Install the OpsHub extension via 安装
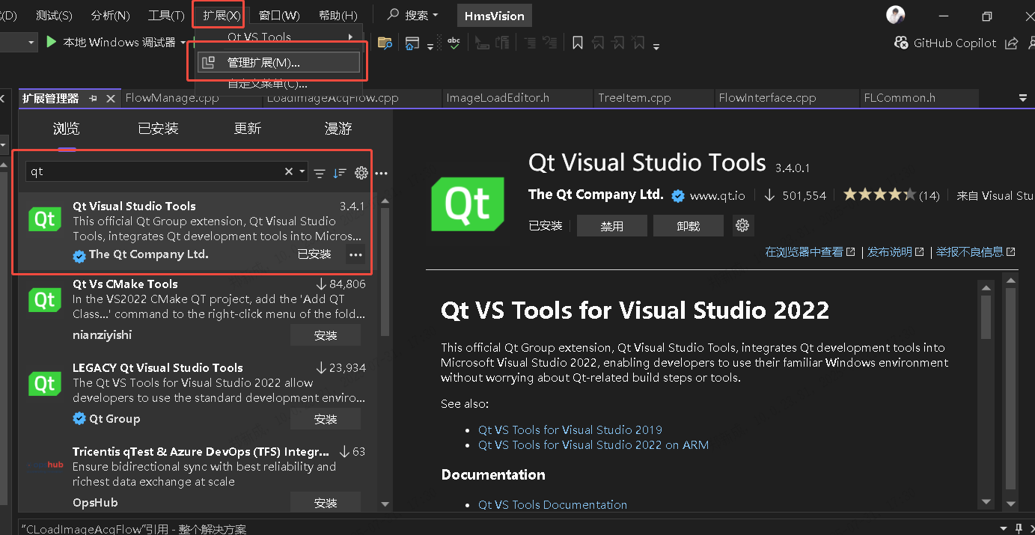Screen dimensions: 1035x535 point(326,503)
